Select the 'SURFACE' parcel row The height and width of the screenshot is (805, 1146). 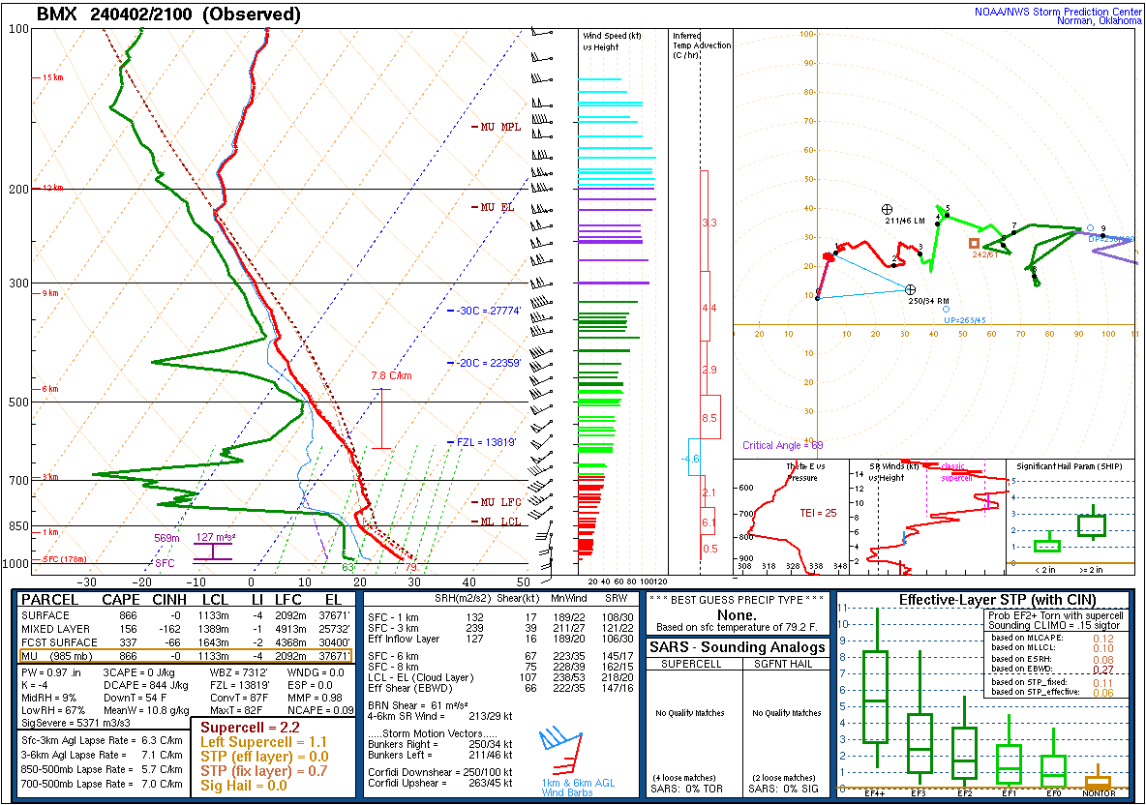(x=186, y=615)
